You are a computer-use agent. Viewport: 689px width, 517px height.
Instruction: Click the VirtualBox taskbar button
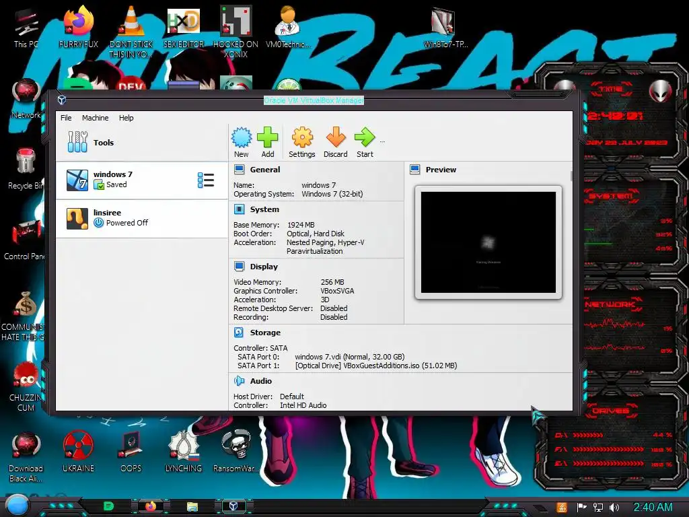pos(233,506)
